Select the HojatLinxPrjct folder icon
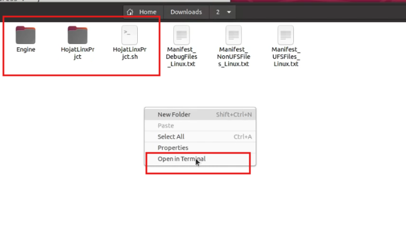The height and width of the screenshot is (226, 406). pyautogui.click(x=77, y=35)
